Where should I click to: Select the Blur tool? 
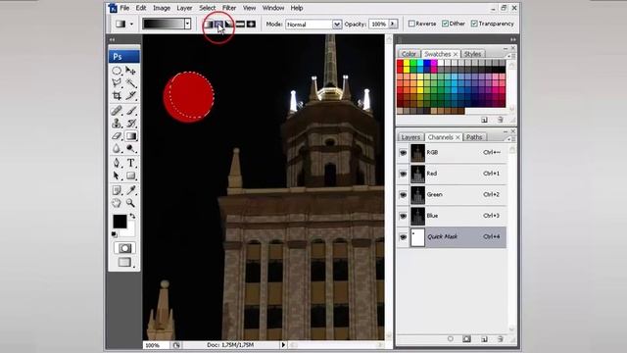(x=117, y=148)
